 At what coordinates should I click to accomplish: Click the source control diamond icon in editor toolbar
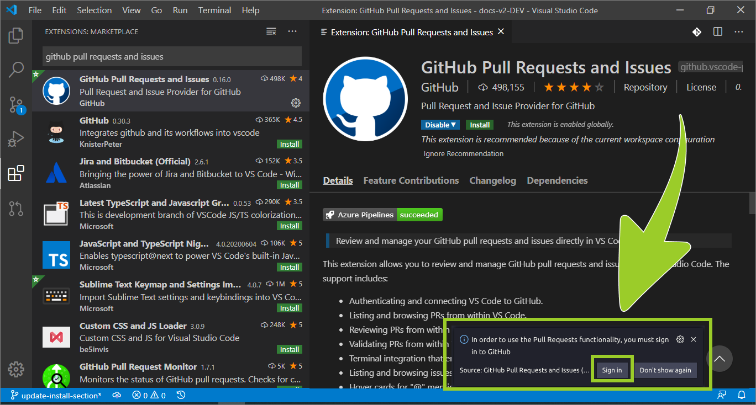coord(697,32)
